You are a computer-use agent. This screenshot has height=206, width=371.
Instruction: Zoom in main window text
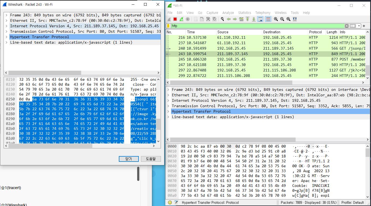click(276, 19)
